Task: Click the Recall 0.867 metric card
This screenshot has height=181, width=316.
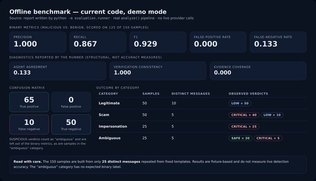Action: pyautogui.click(x=98, y=42)
